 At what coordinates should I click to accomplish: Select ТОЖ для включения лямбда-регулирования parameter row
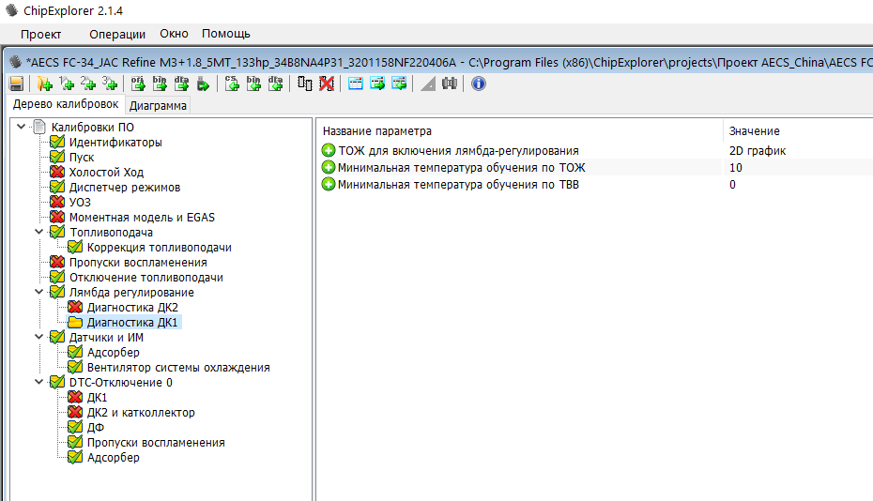[x=458, y=151]
